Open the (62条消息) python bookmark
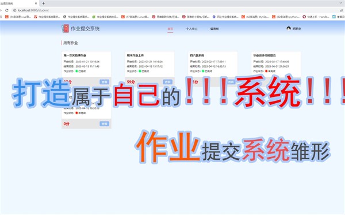 tap(286, 17)
